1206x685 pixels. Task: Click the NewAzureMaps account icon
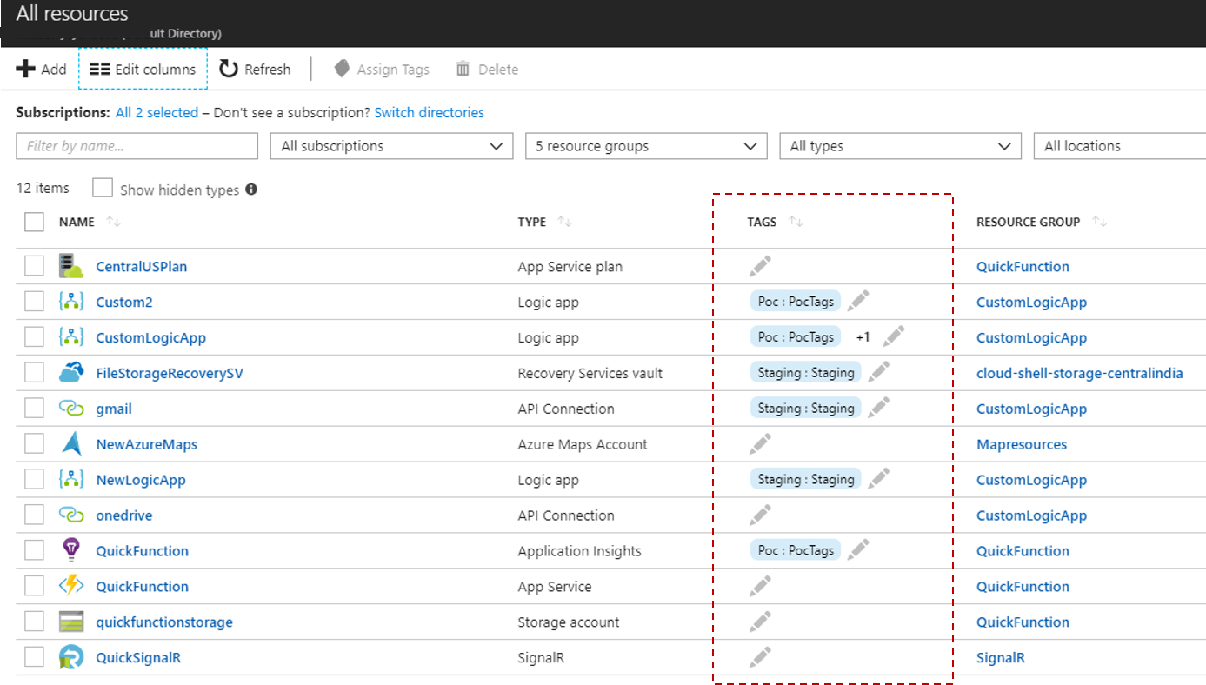pos(71,444)
